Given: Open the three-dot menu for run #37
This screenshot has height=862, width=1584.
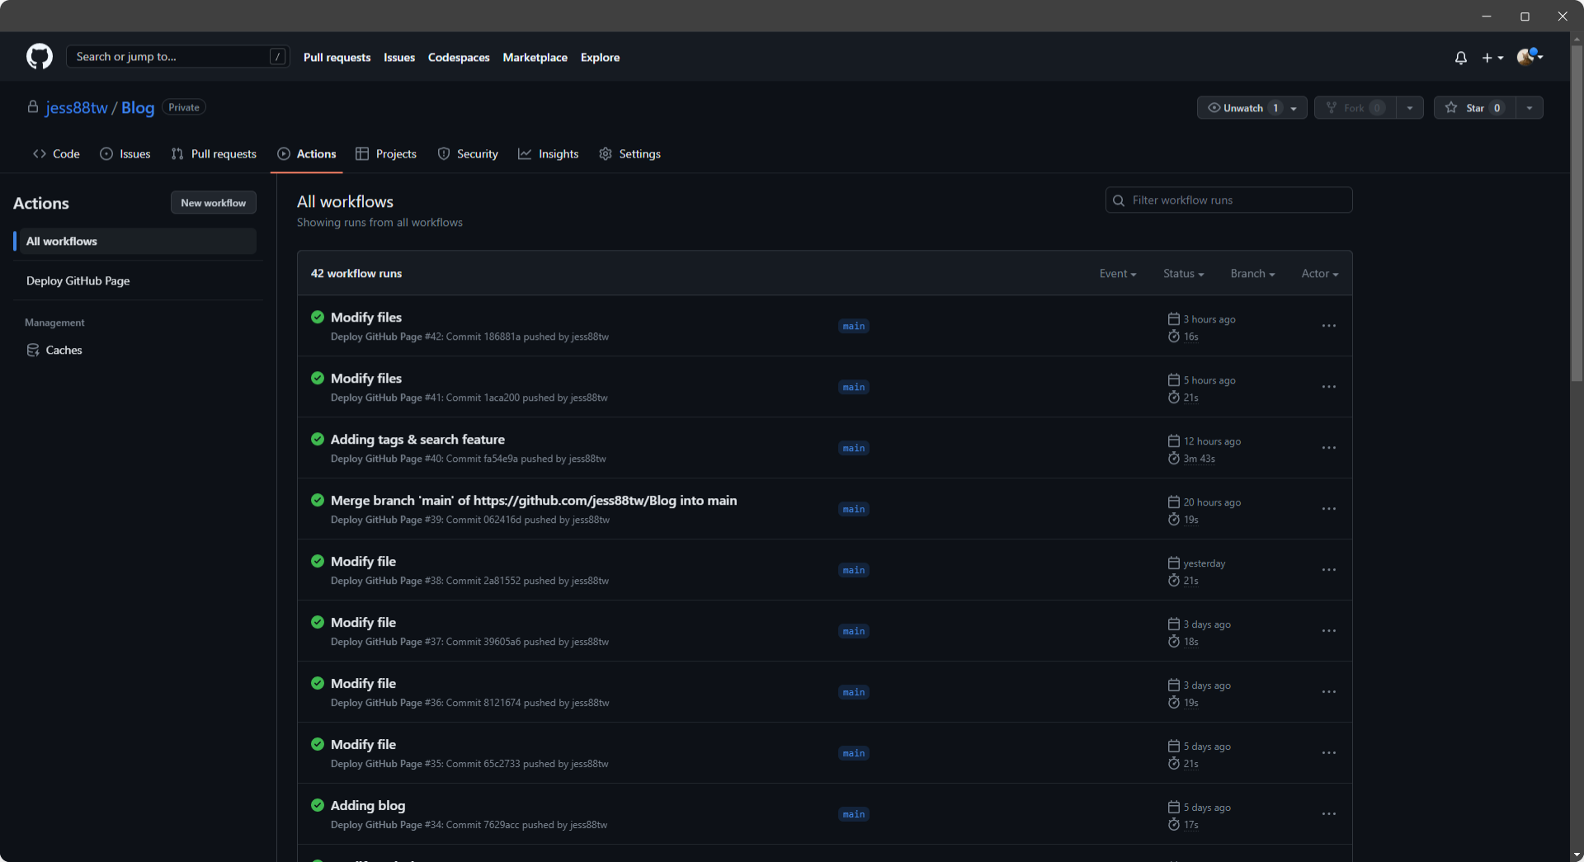Looking at the screenshot, I should (1329, 631).
